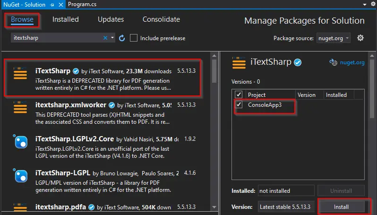Click the ConsoleApp3 project row name

265,105
